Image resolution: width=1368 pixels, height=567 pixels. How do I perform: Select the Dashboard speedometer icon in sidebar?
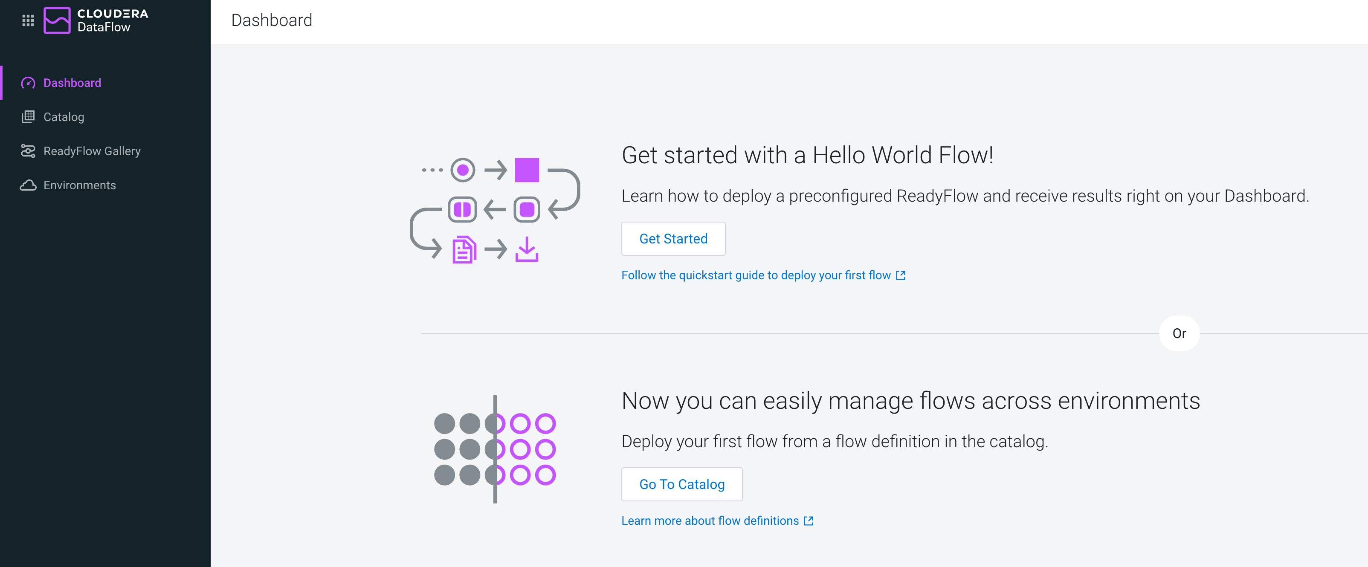(28, 83)
